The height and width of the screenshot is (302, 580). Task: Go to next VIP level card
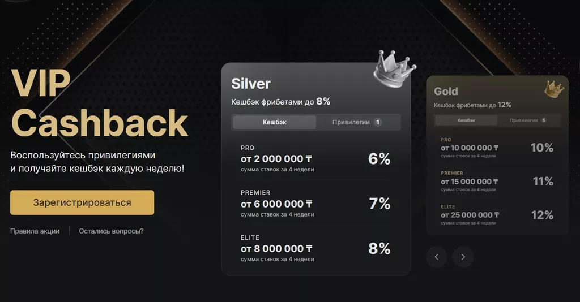463,257
